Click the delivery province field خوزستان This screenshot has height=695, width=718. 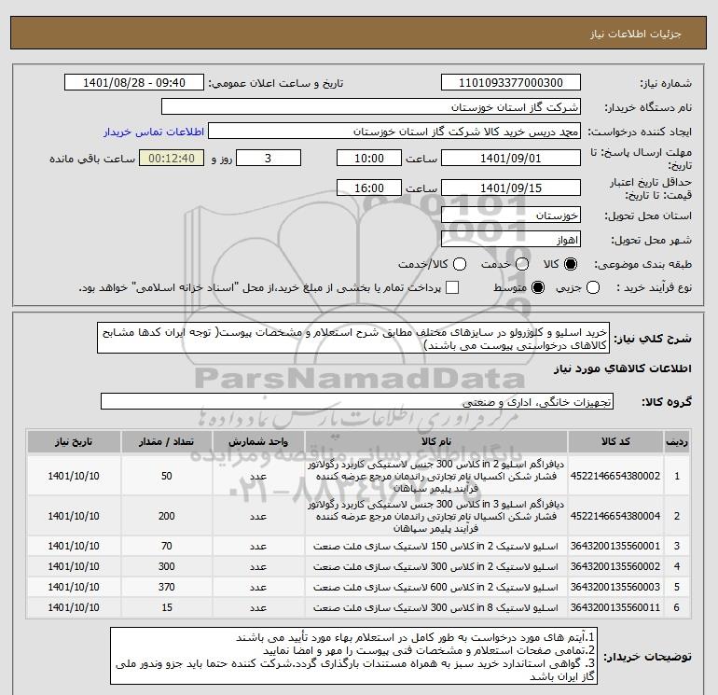point(511,215)
